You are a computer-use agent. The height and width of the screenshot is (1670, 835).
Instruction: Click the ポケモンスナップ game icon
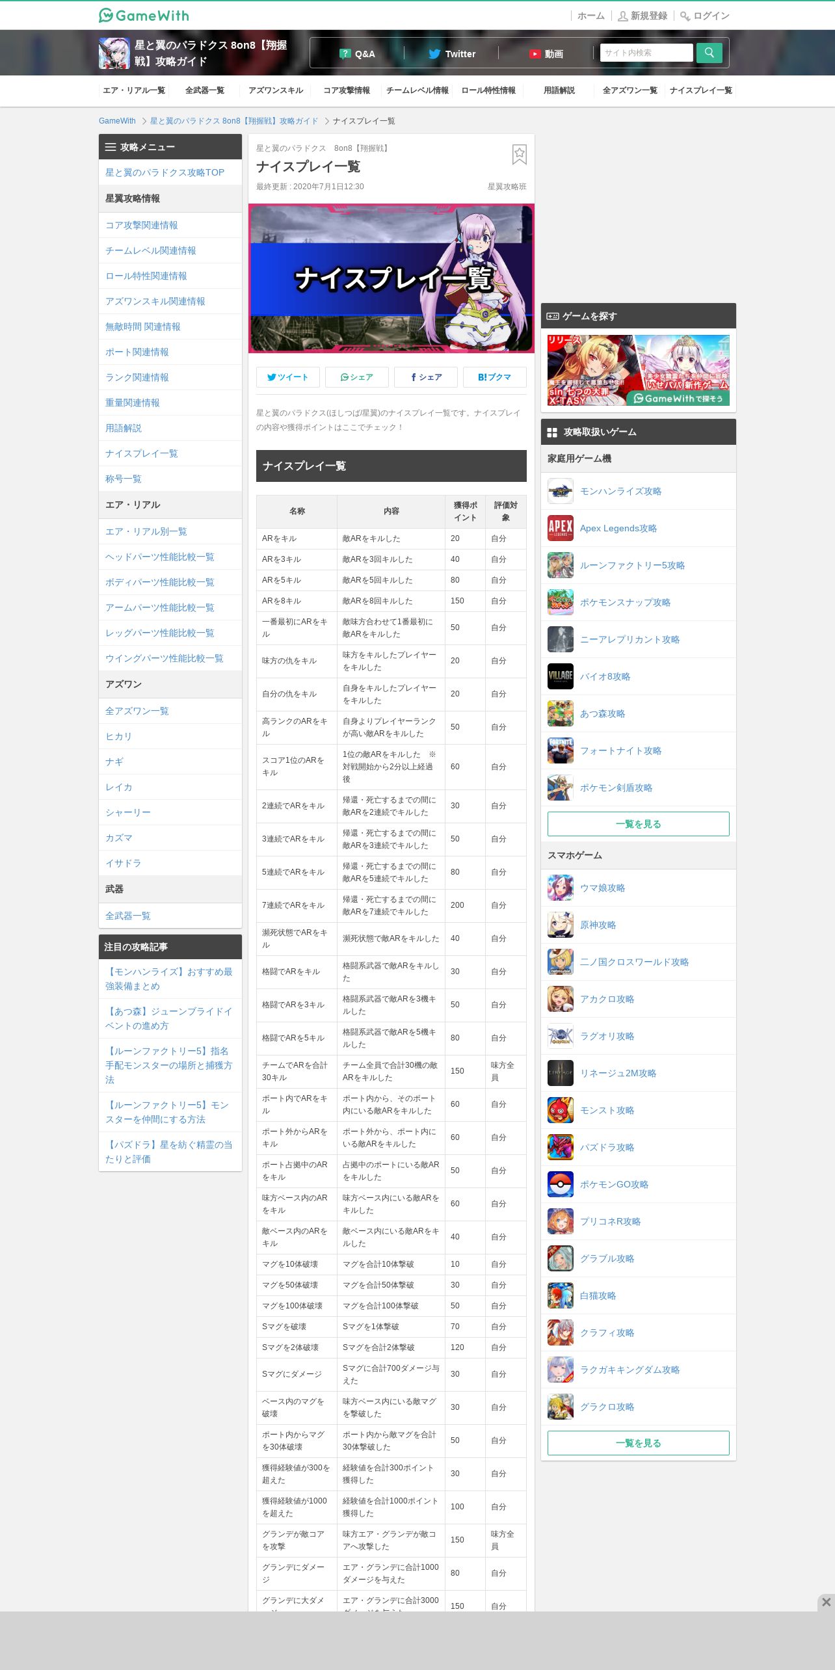[560, 603]
